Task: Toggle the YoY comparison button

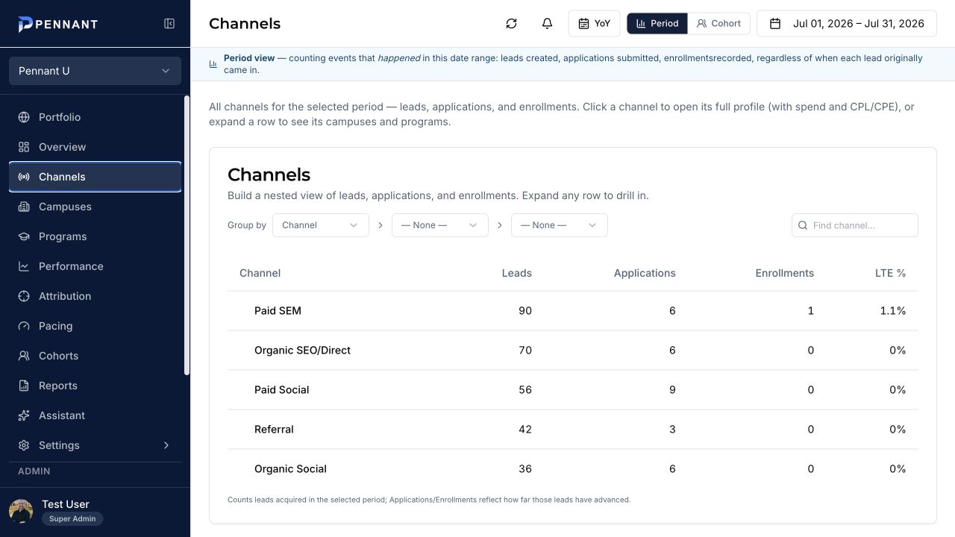Action: [x=594, y=24]
